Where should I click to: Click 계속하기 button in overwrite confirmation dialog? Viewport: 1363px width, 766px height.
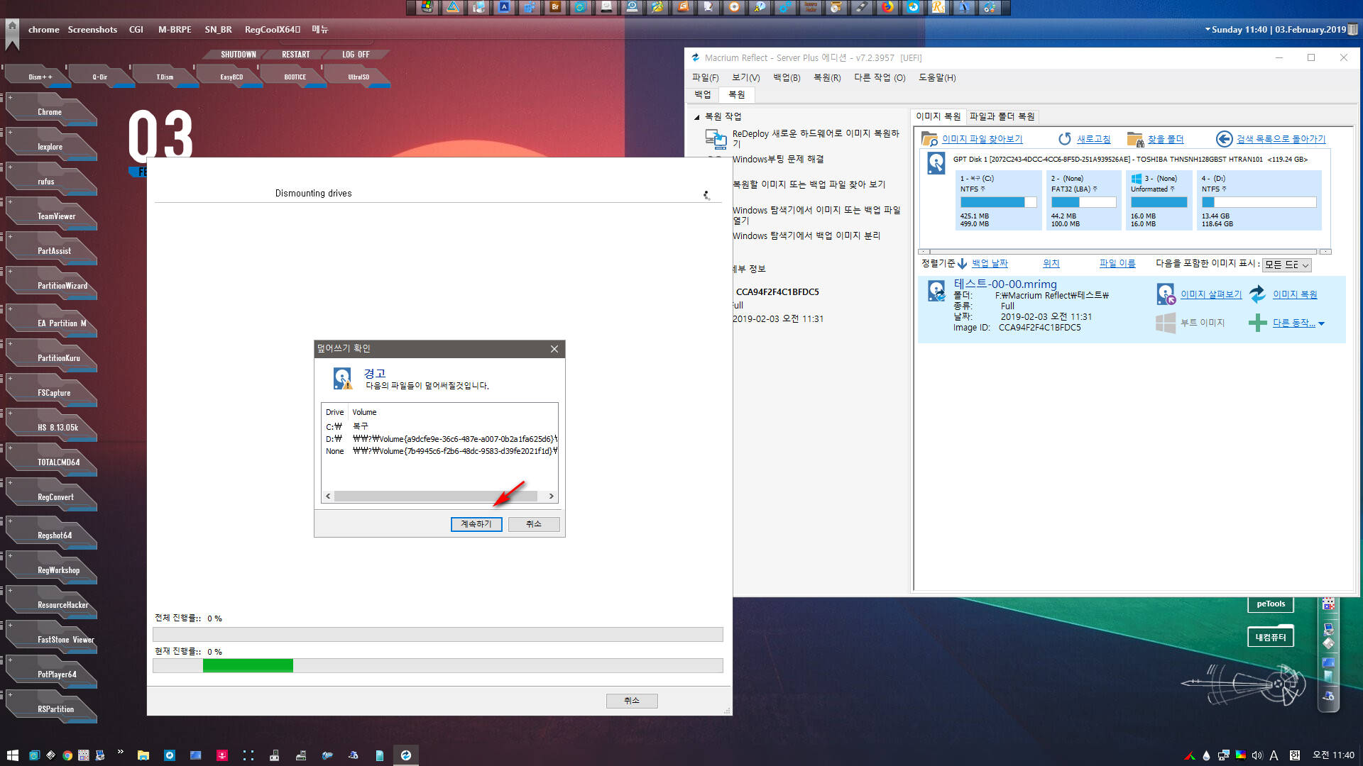[476, 524]
